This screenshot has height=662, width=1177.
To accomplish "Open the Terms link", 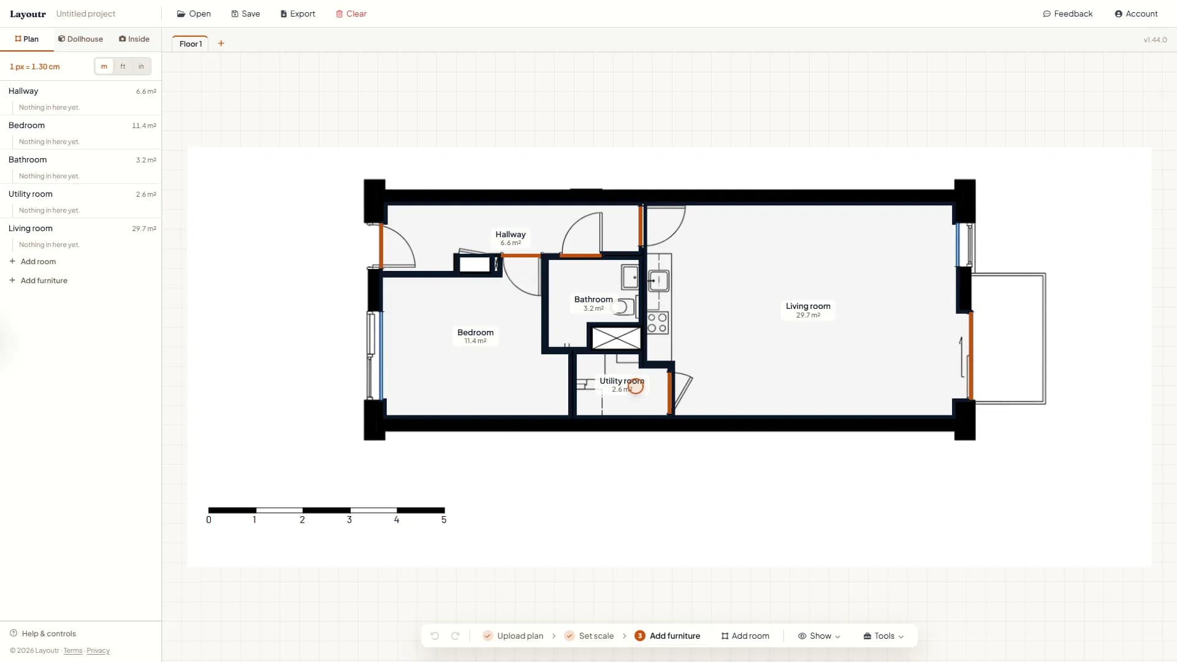I will [73, 651].
